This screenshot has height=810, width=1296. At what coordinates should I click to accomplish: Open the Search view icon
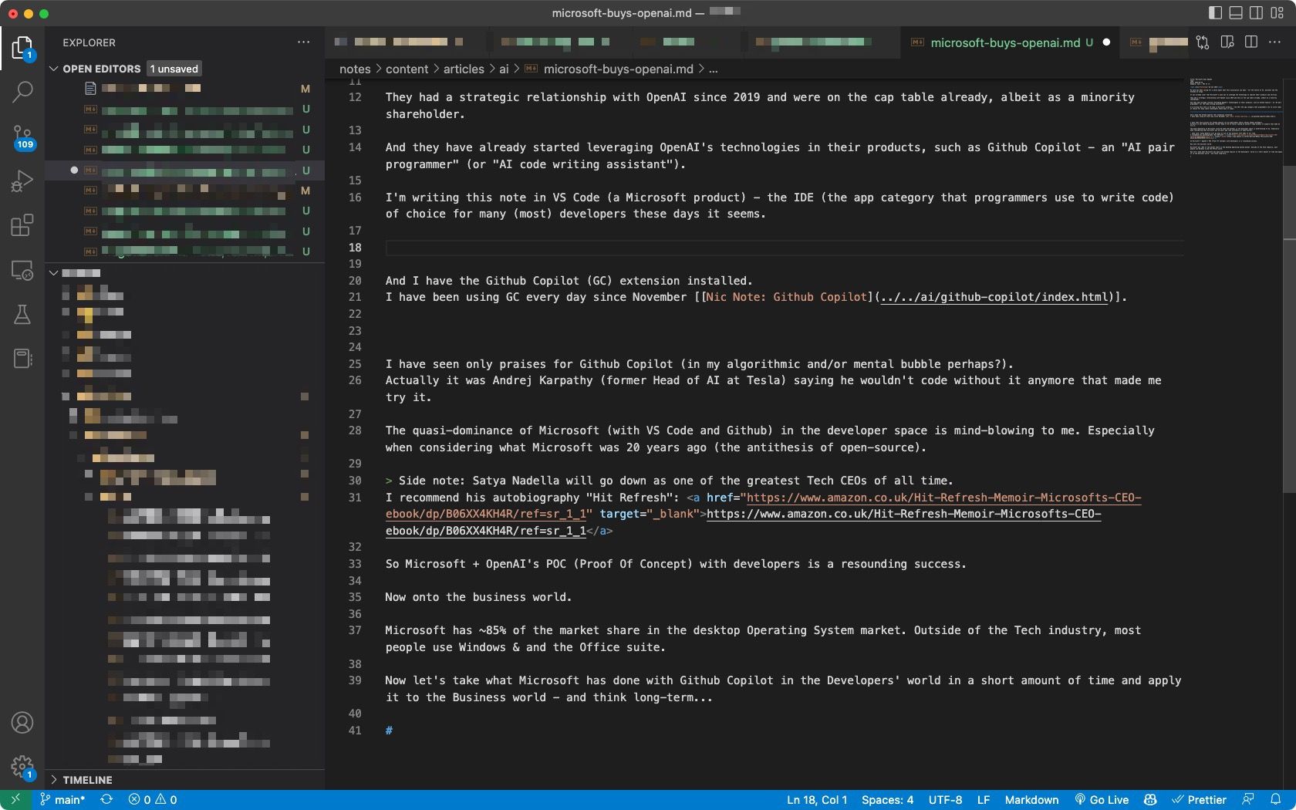22,93
